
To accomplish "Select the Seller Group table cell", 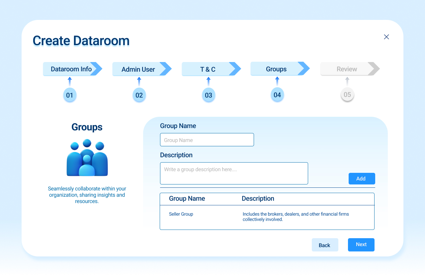I will 181,214.
